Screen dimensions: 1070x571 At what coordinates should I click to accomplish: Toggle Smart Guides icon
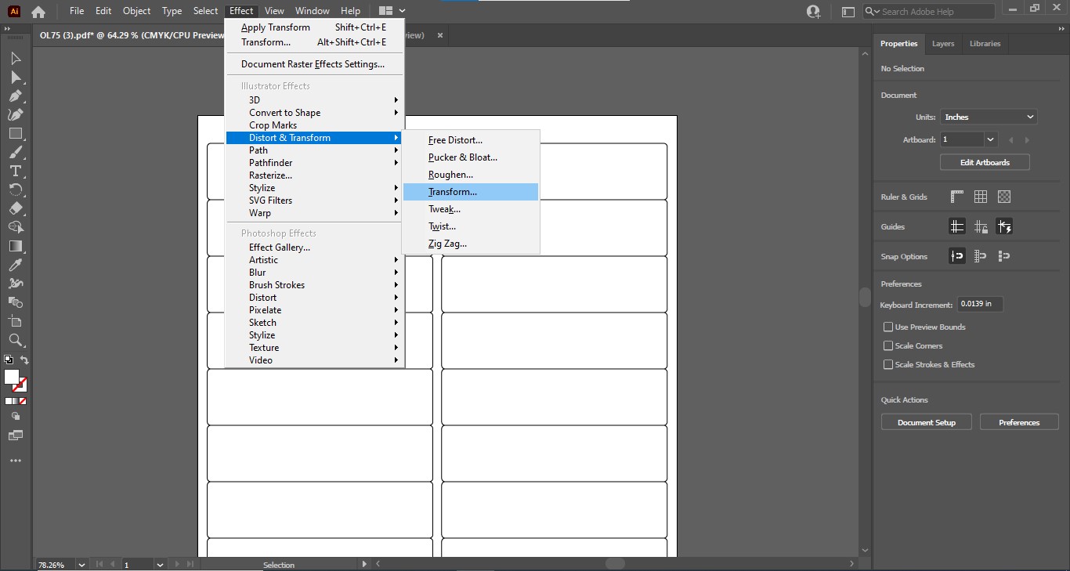pyautogui.click(x=1004, y=226)
